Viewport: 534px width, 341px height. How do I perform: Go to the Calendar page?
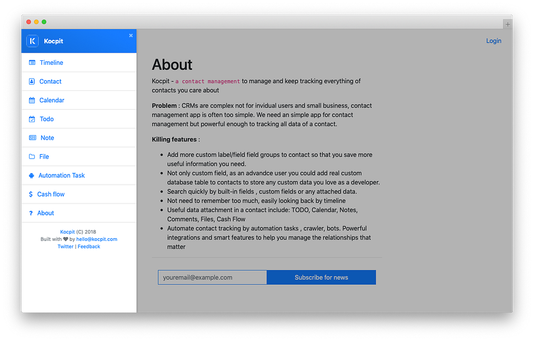[79, 100]
